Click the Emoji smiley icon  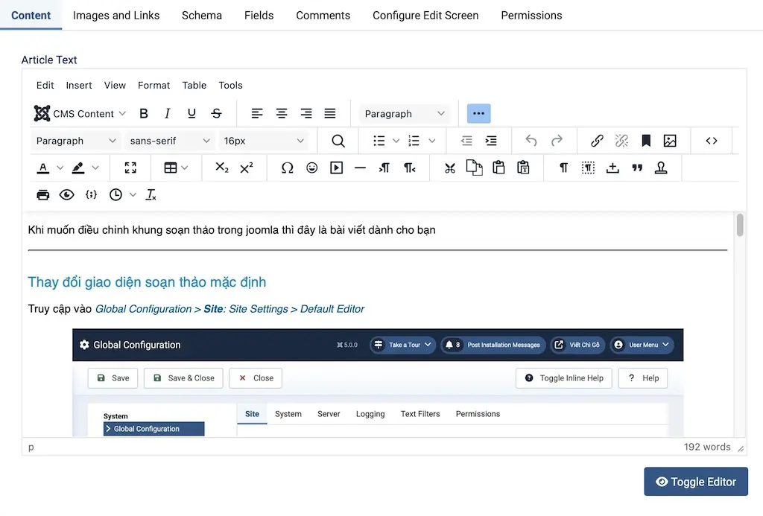(x=311, y=168)
